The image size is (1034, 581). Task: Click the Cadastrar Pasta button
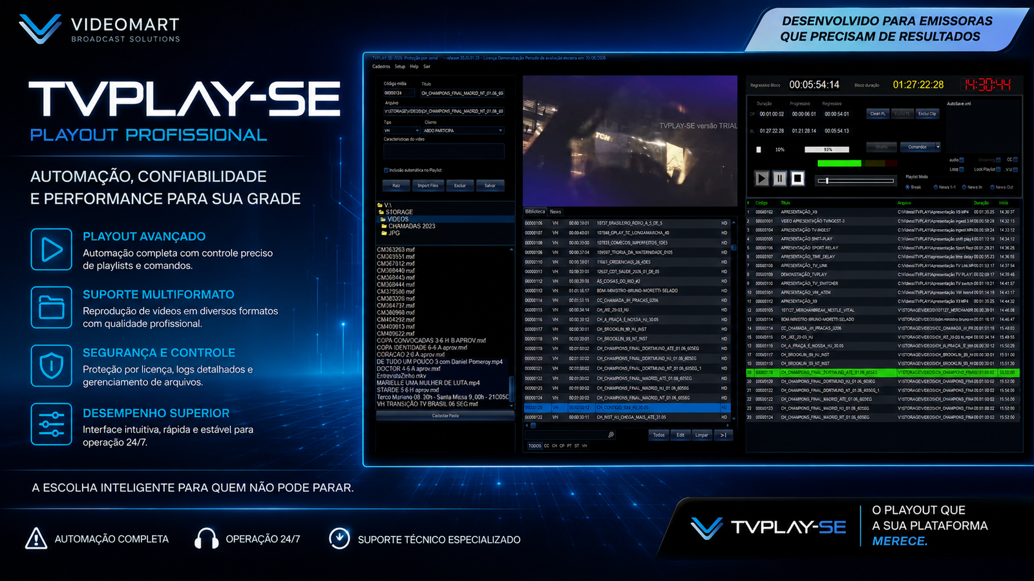pyautogui.click(x=445, y=416)
